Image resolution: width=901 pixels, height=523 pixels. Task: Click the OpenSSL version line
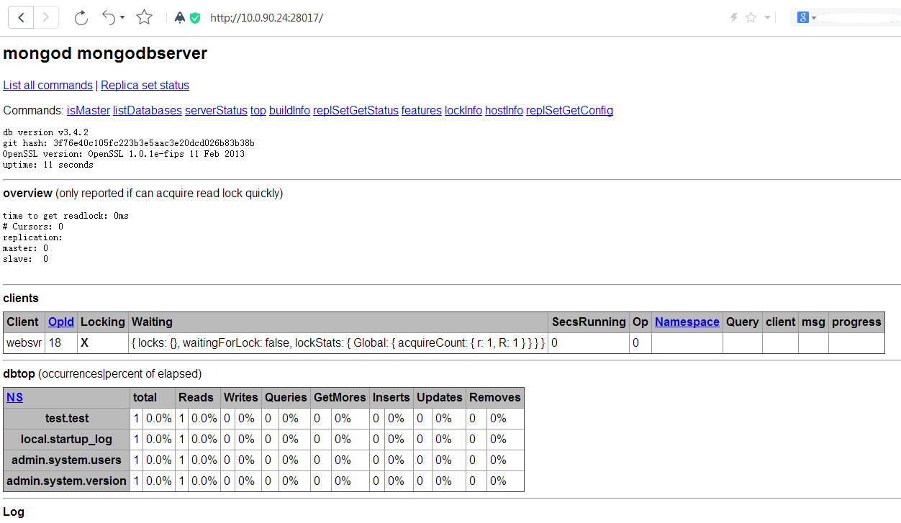pyautogui.click(x=124, y=154)
